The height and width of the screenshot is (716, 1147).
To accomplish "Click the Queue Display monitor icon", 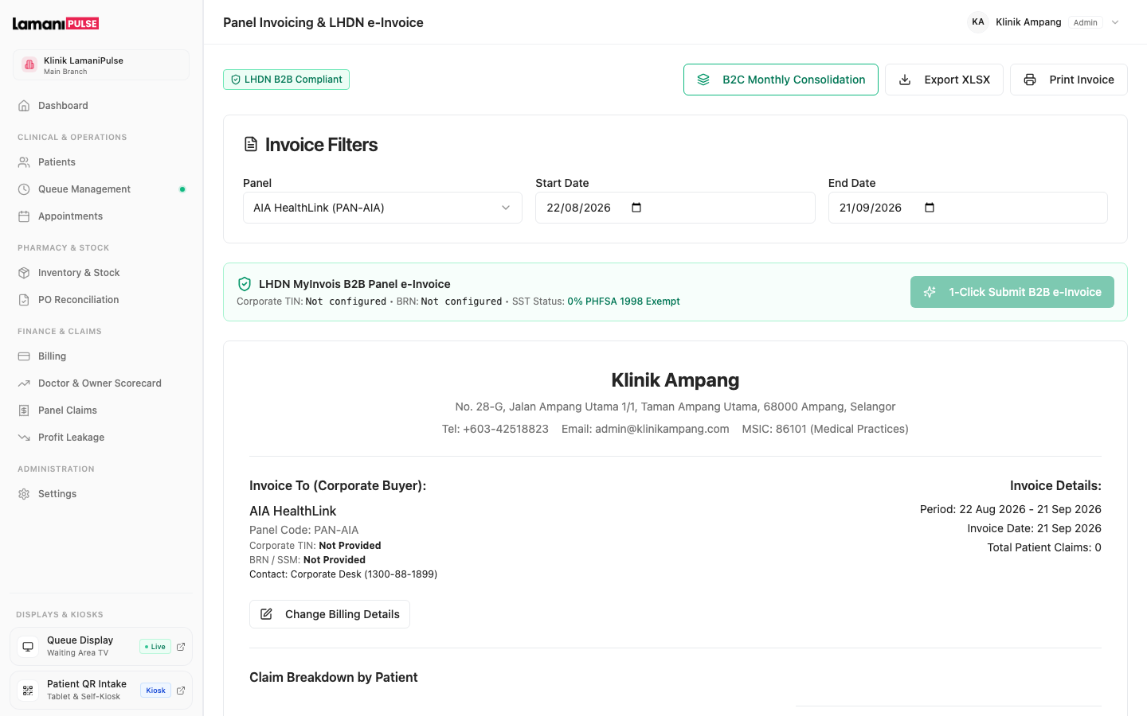I will point(28,647).
